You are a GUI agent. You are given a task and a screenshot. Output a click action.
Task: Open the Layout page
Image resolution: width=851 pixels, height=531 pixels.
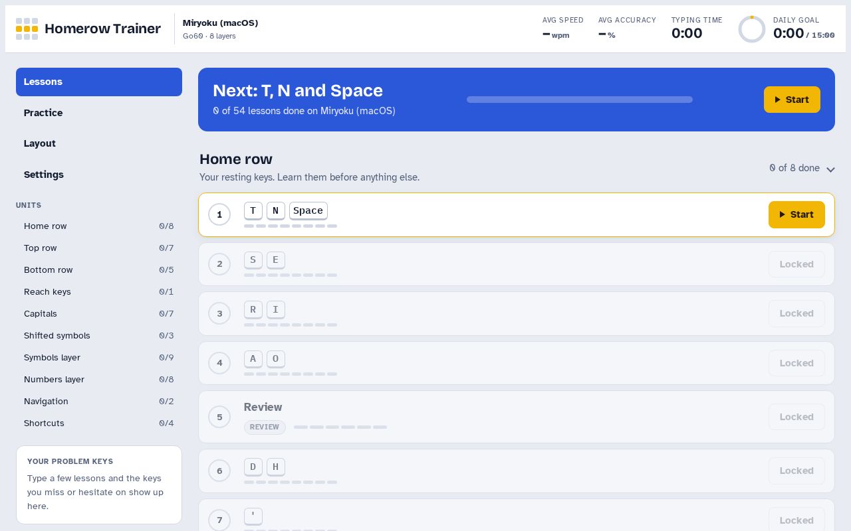point(99,143)
